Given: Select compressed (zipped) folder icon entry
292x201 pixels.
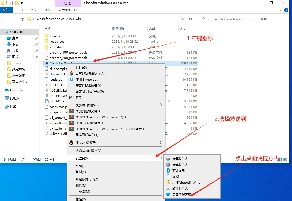Looking at the screenshot, I should 168,182.
